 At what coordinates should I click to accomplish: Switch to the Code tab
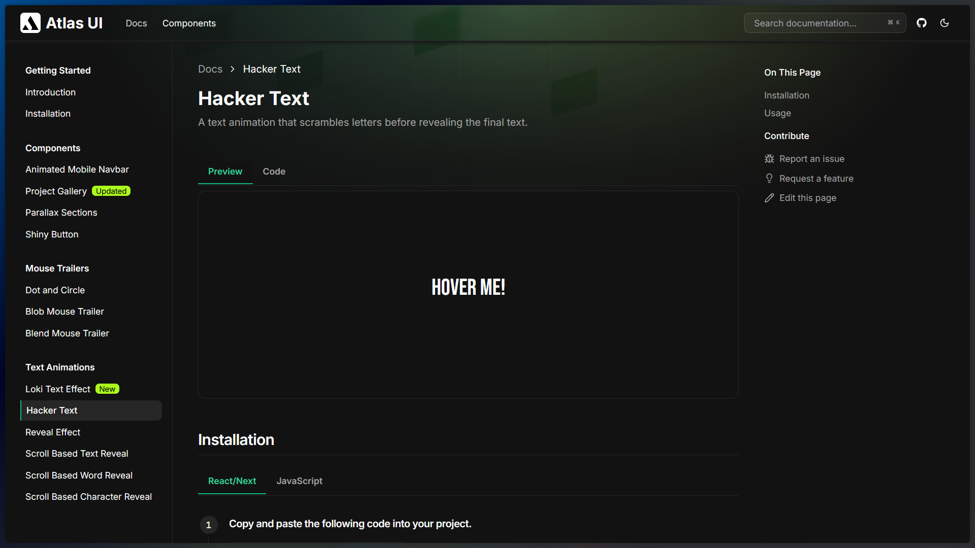pyautogui.click(x=274, y=172)
